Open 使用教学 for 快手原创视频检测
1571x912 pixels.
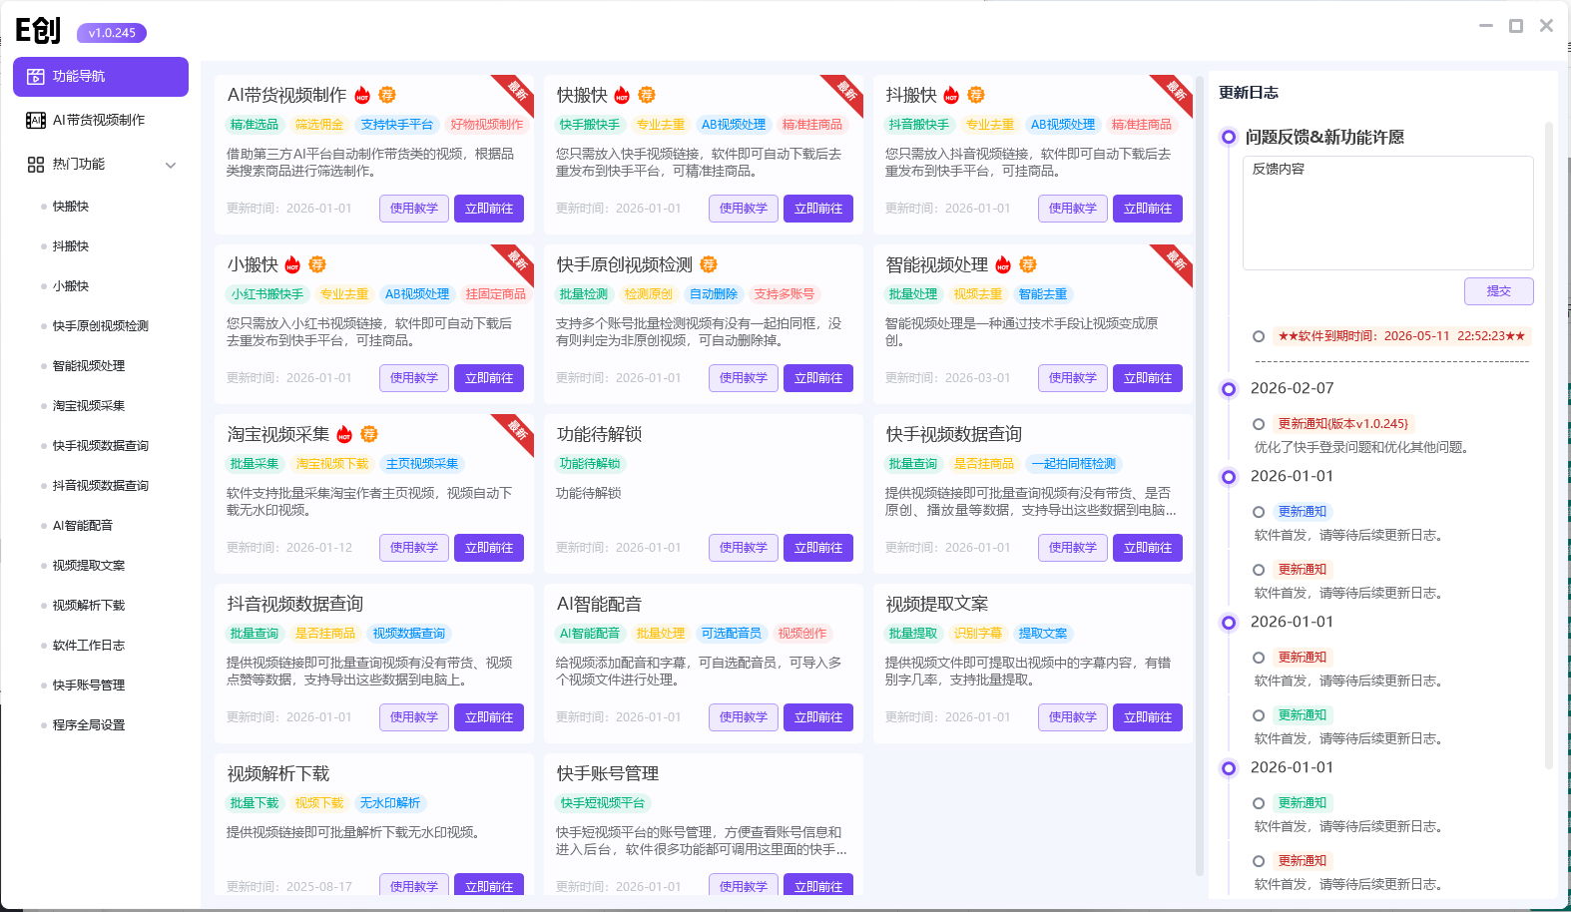[744, 378]
